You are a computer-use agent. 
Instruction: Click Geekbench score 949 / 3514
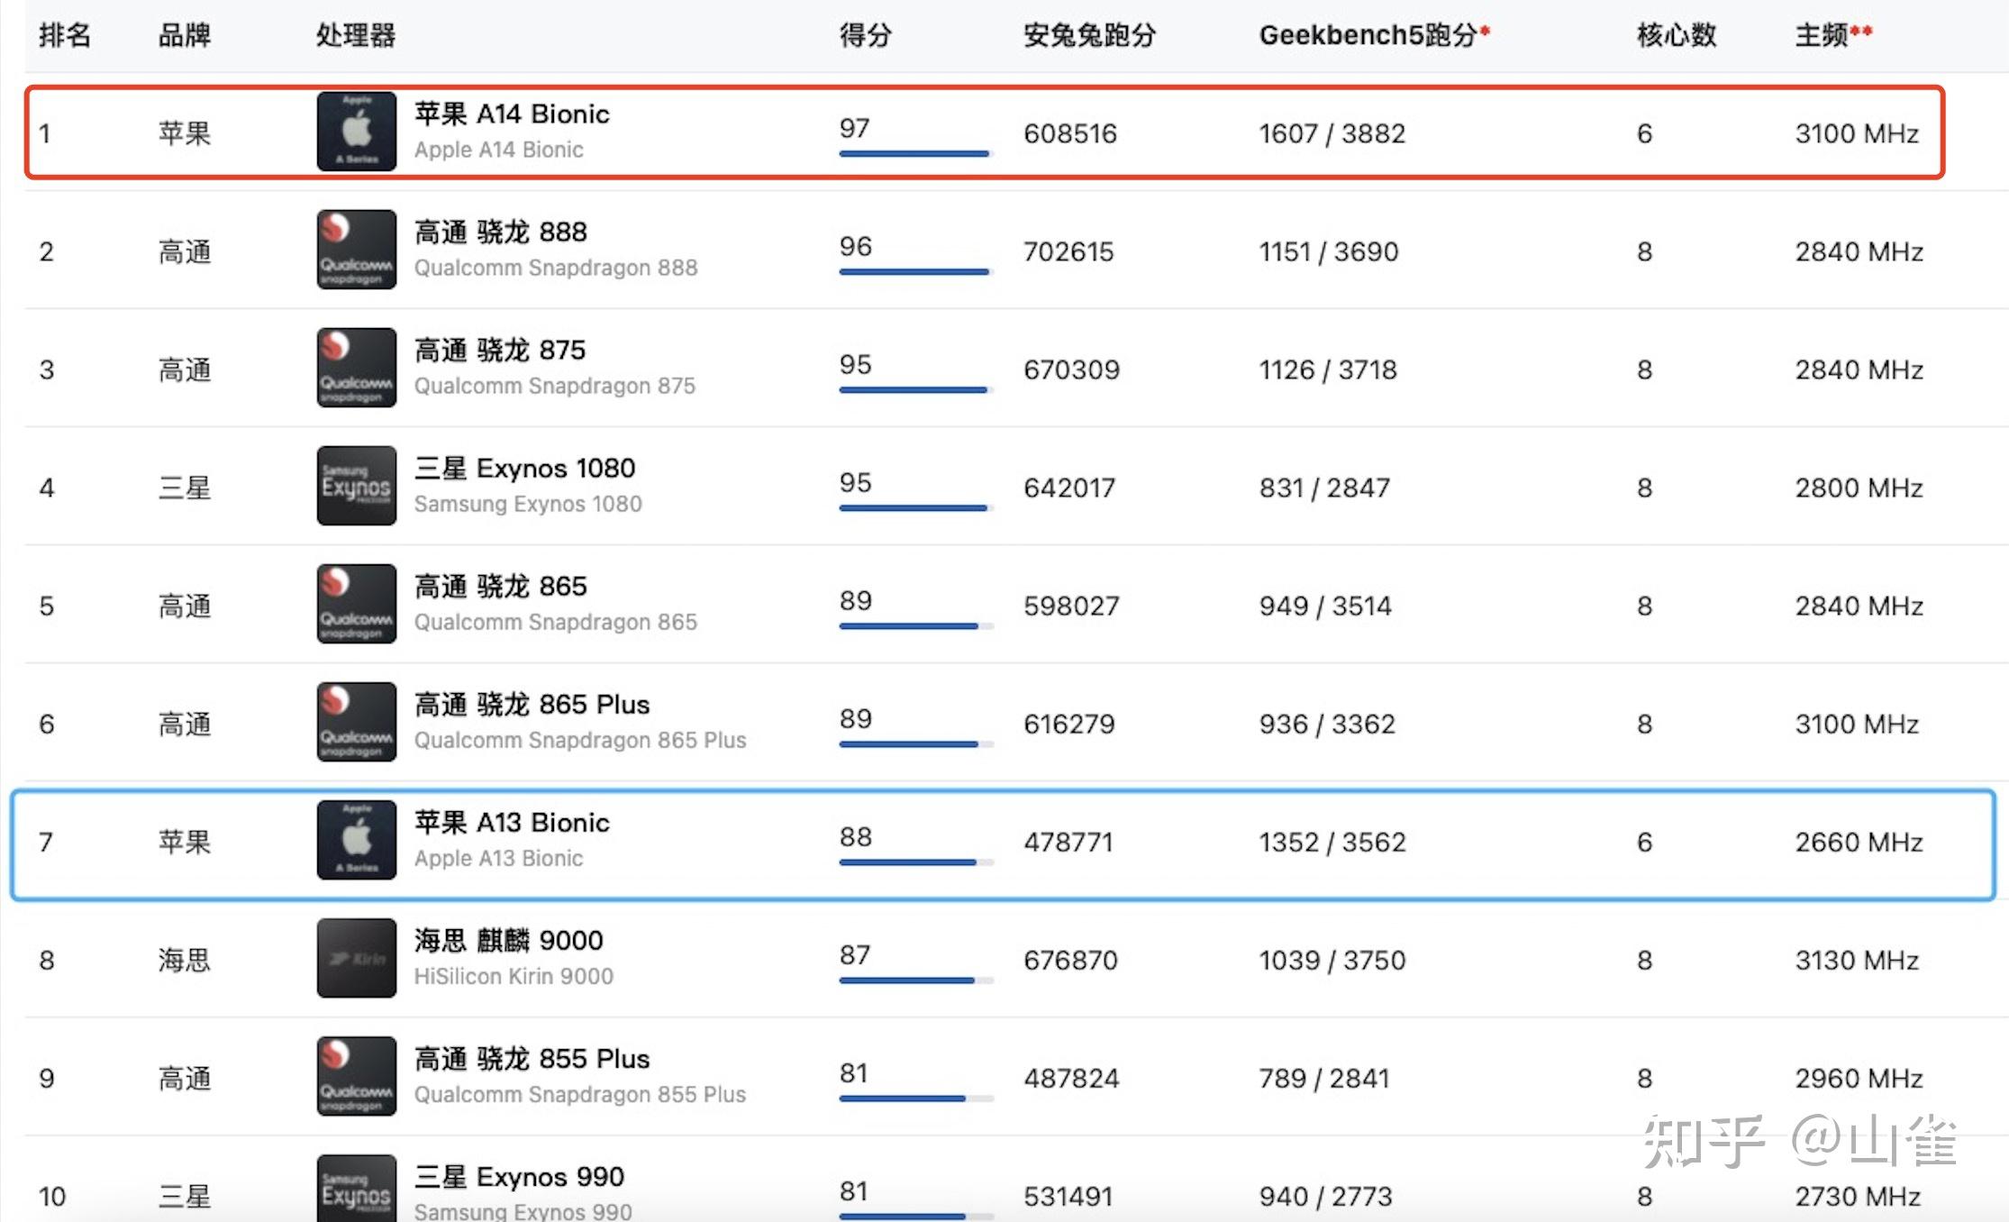tap(1325, 606)
